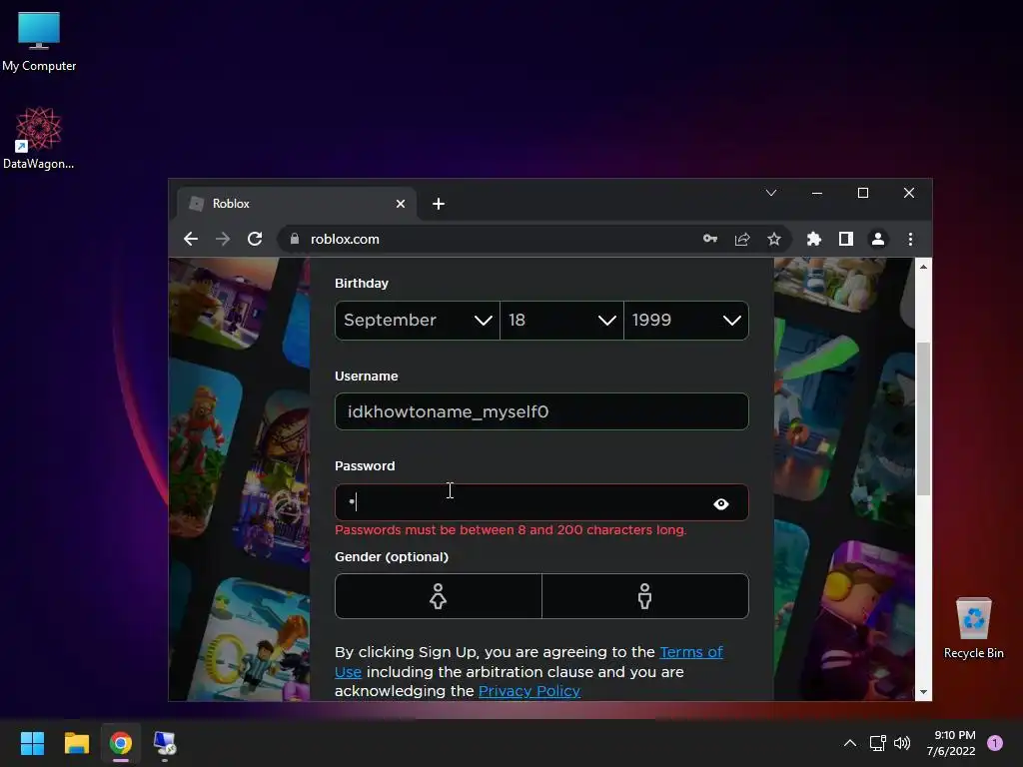Close the Roblox tab
This screenshot has width=1023, height=767.
[x=401, y=204]
